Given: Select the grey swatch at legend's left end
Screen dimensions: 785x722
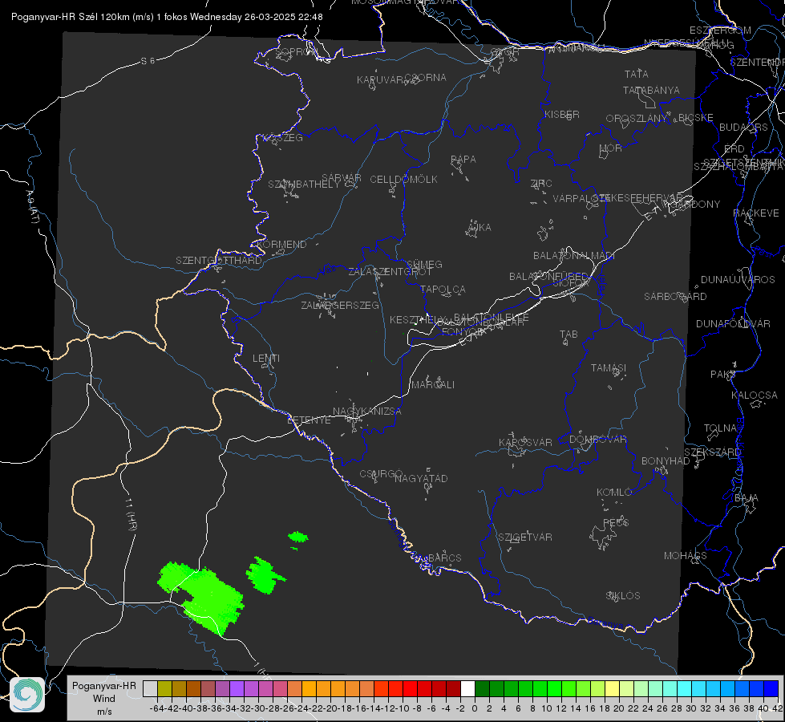Looking at the screenshot, I should tap(150, 688).
